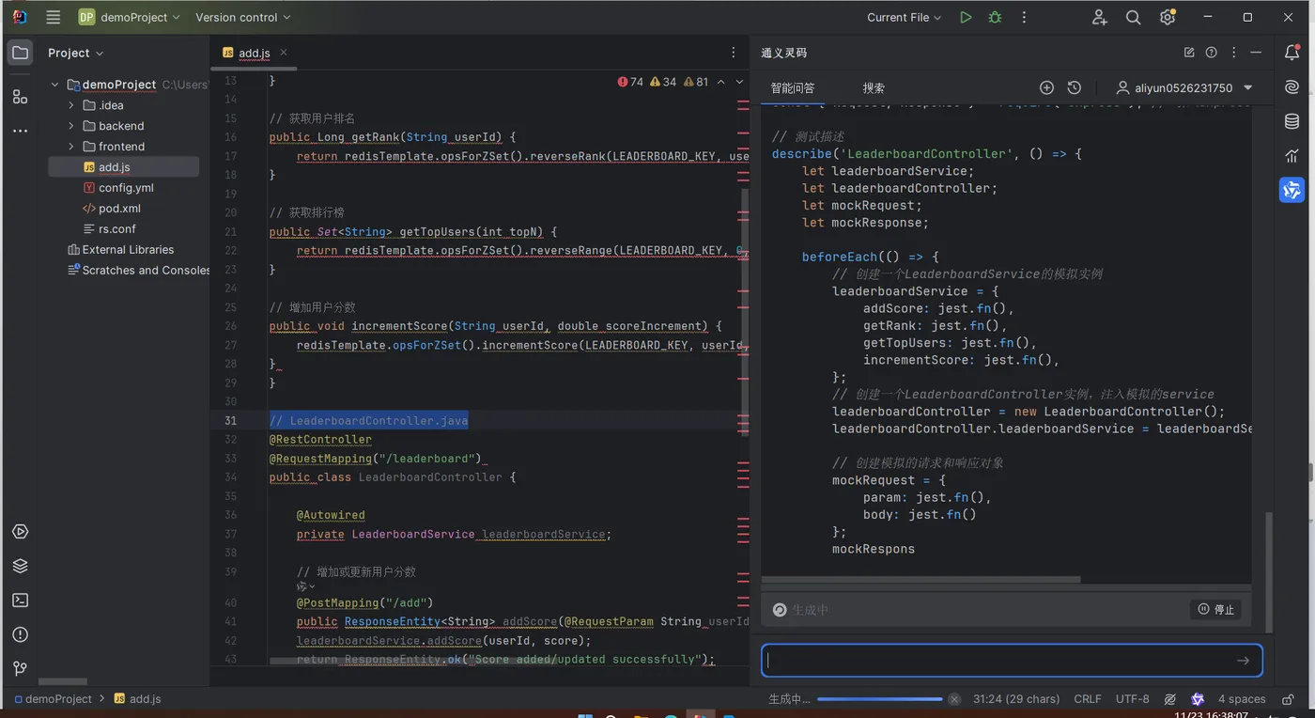Screen dimensions: 1315x718
Task: Open the aliyun0526231750 account dropdown
Action: click(x=1184, y=87)
